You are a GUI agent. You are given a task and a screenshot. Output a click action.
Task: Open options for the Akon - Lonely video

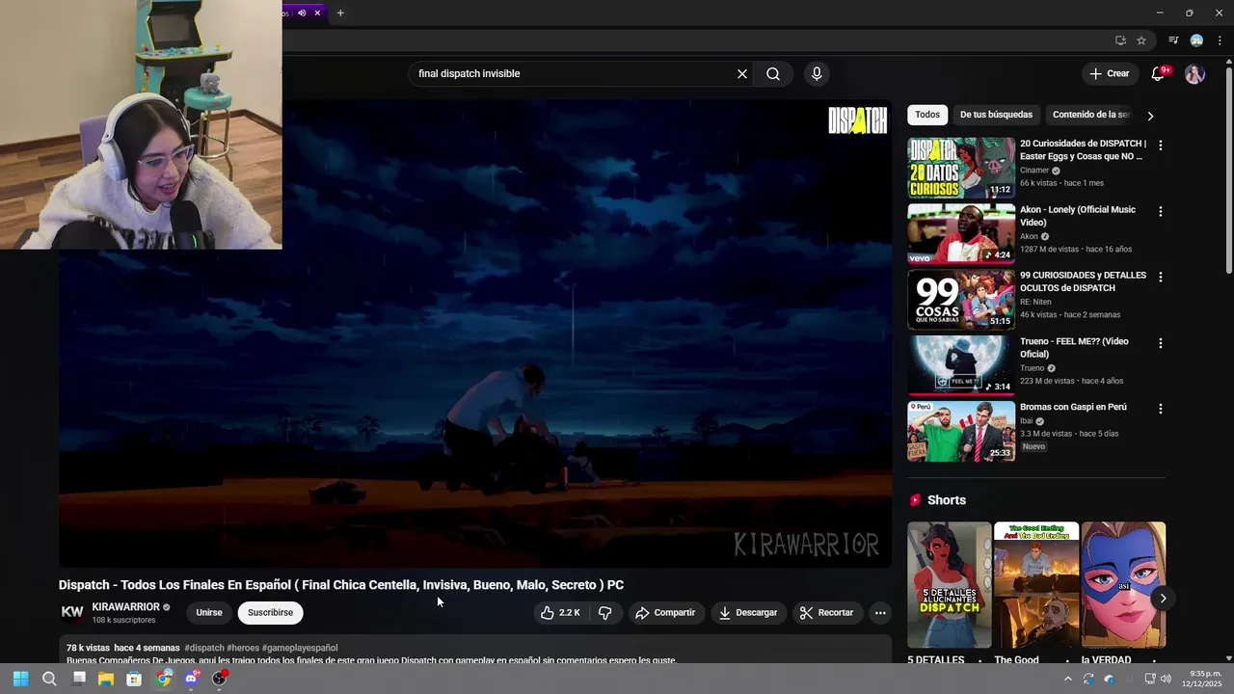1160,211
